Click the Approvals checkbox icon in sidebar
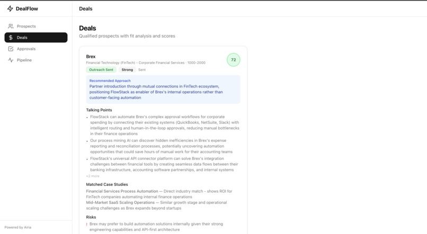427x234 pixels. (11, 49)
